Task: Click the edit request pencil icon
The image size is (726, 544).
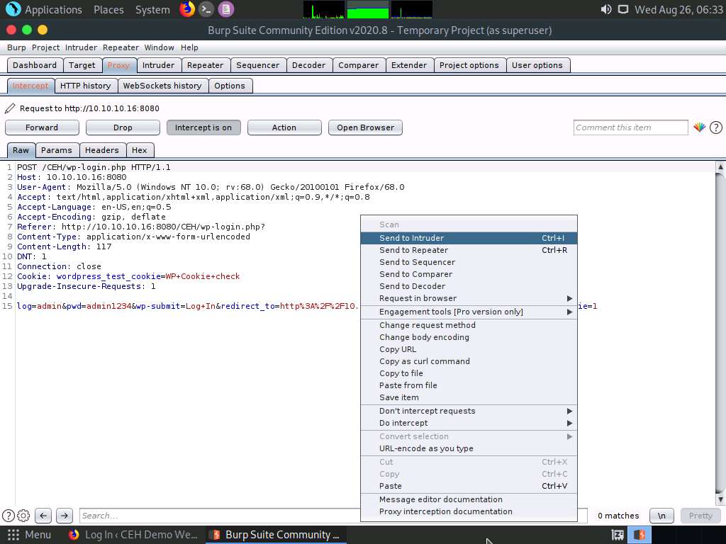Action: tap(9, 108)
